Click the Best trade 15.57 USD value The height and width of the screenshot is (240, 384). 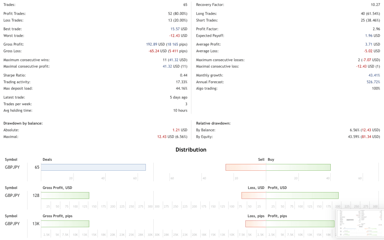178,29
